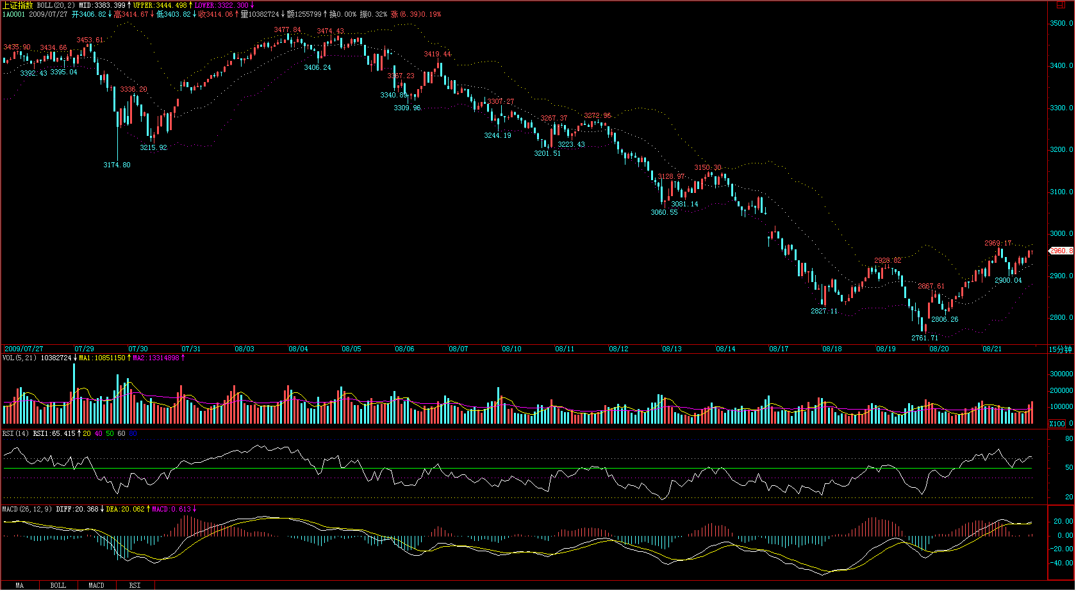1076x591 pixels.
Task: Click the MACD:0.613 value
Action: (x=172, y=509)
